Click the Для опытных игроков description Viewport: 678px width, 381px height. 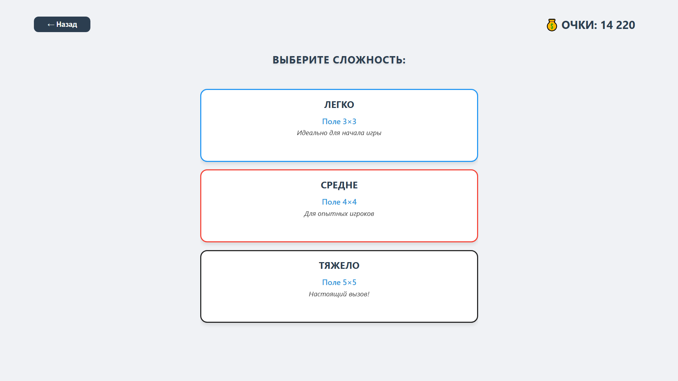339,213
